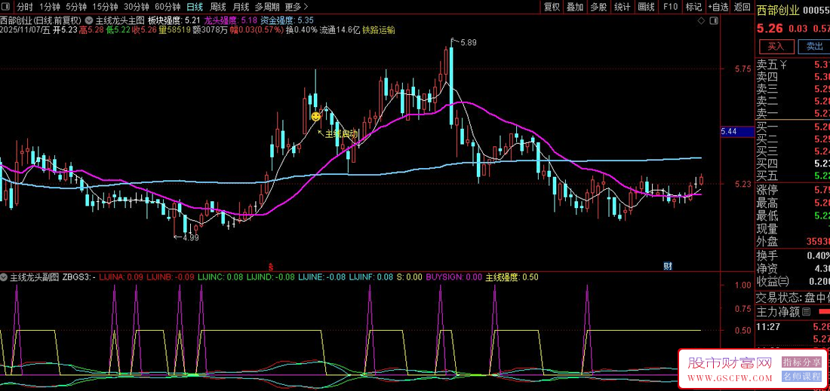The width and height of the screenshot is (830, 391).
Task: Add stock via +自选 button
Action: [x=717, y=7]
